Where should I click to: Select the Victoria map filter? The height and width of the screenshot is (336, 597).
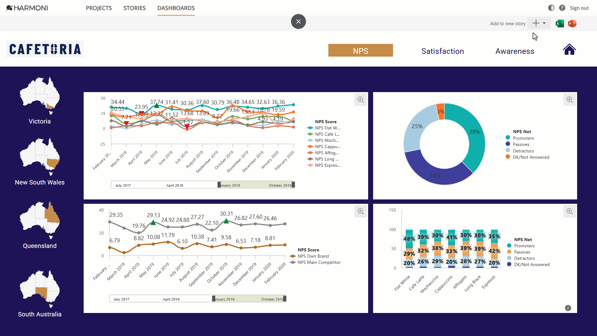point(40,96)
